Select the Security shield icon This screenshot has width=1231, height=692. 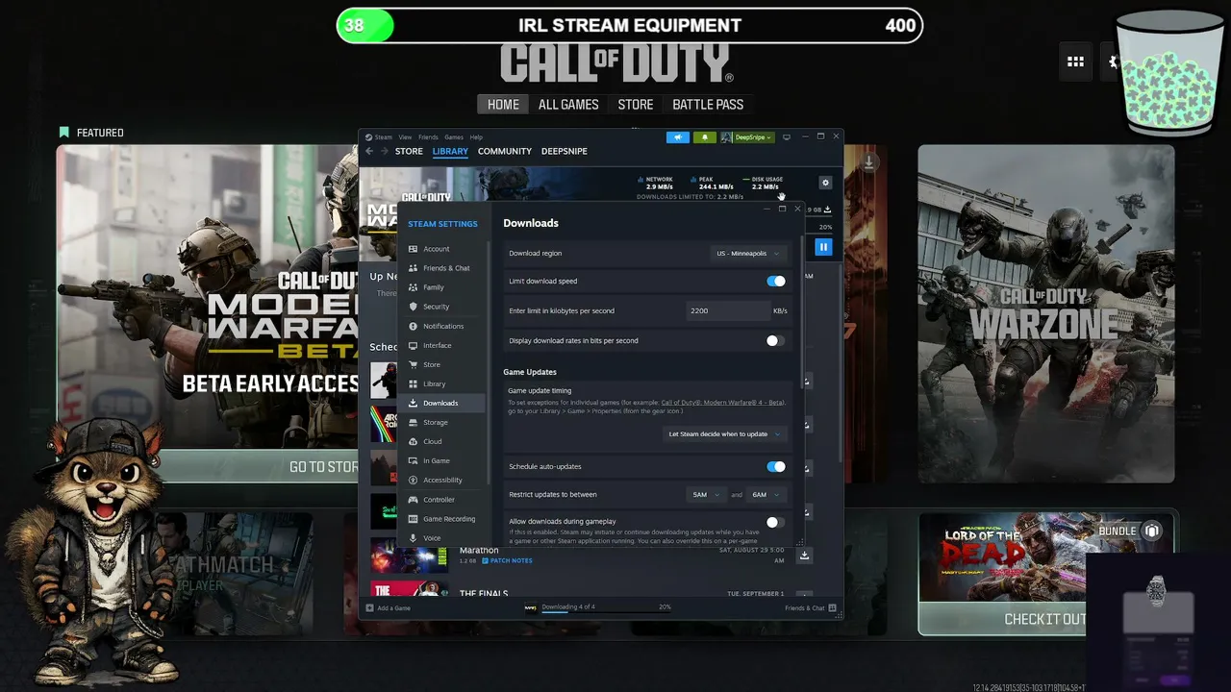[414, 307]
